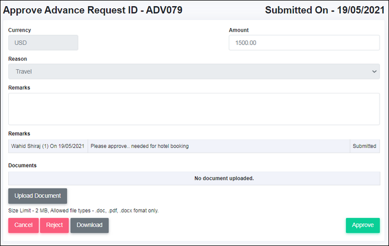Click the USD currency field

pos(43,43)
